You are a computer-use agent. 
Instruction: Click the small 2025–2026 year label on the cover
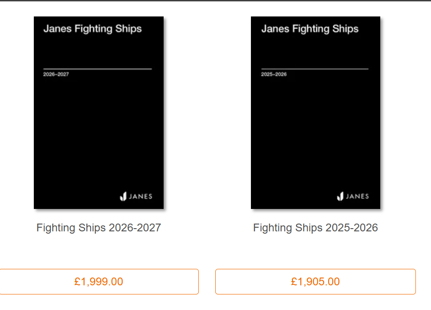(274, 74)
